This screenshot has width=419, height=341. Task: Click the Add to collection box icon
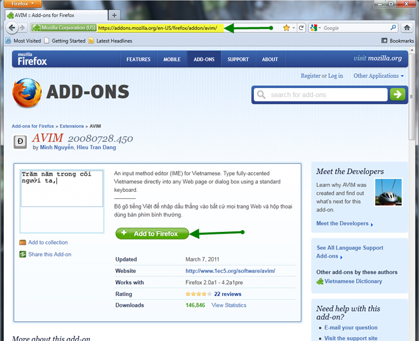pos(23,242)
